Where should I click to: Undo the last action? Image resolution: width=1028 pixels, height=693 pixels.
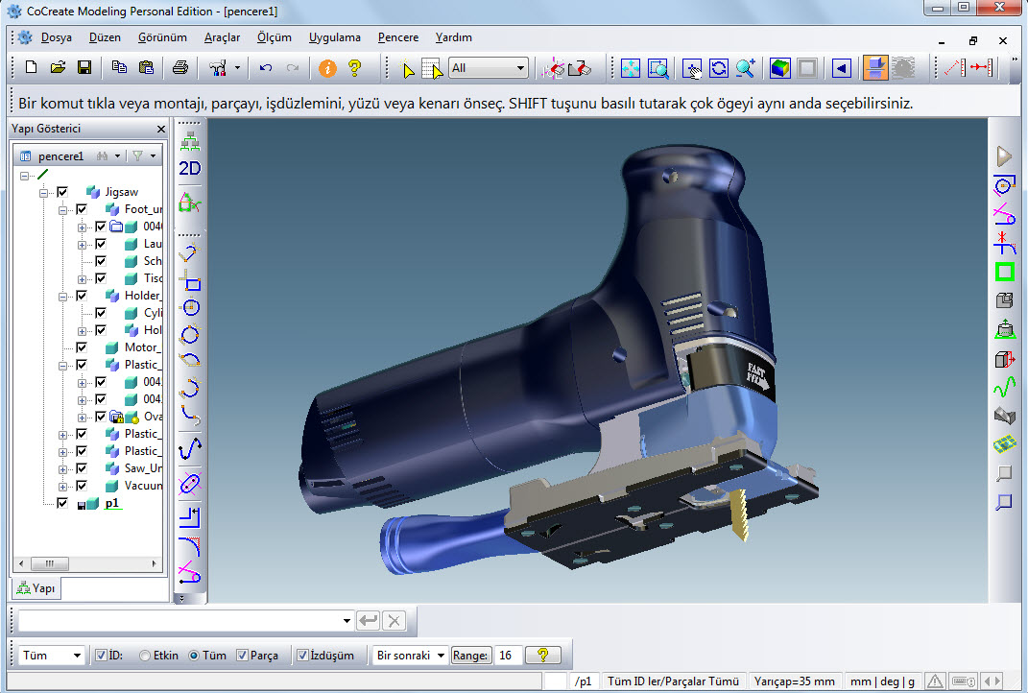click(x=266, y=67)
